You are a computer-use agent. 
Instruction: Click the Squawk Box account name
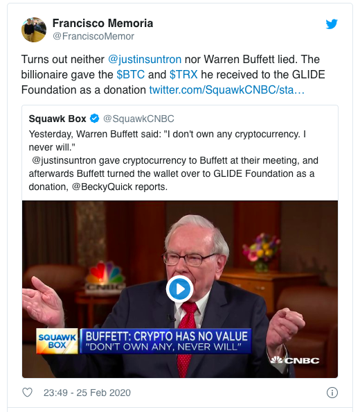[x=57, y=119]
